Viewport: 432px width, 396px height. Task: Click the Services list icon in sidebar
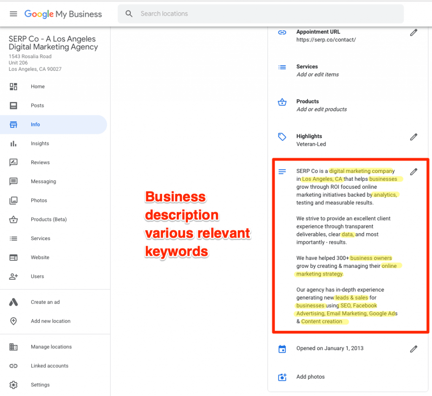click(13, 238)
